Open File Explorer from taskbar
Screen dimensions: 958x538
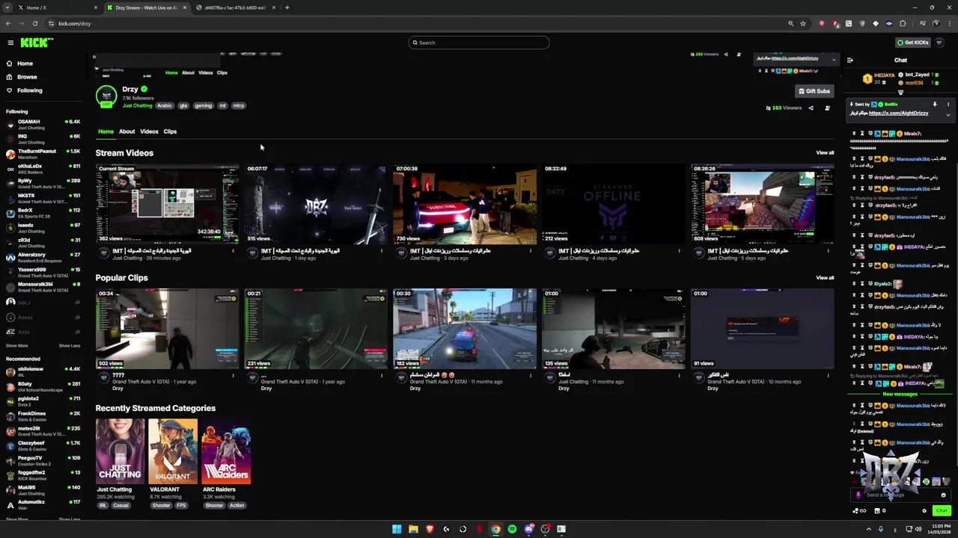[x=413, y=529]
